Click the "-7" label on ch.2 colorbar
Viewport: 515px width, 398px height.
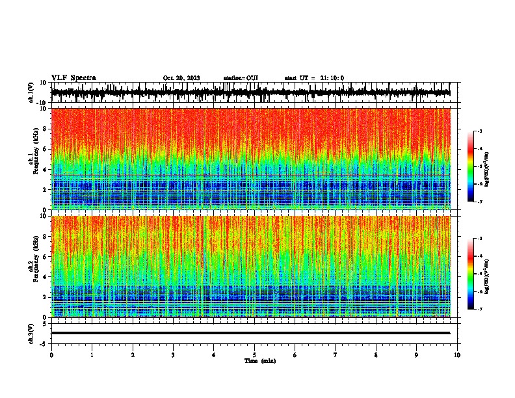pyautogui.click(x=479, y=309)
